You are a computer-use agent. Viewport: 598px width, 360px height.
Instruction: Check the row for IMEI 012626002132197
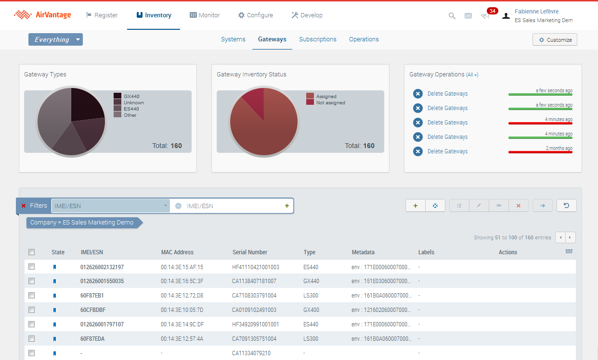pyautogui.click(x=32, y=267)
